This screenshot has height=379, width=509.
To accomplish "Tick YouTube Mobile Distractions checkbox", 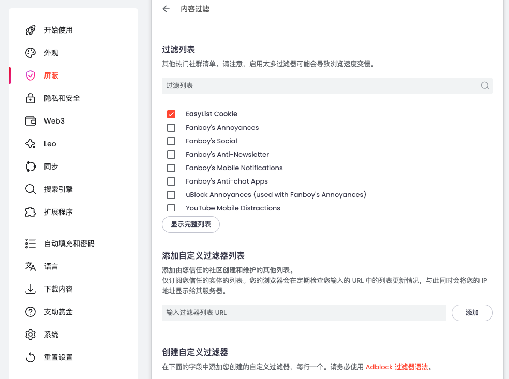I will click(171, 208).
